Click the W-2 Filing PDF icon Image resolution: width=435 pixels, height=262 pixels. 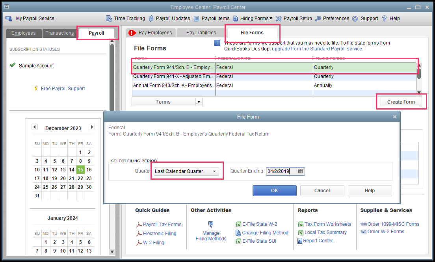139,243
